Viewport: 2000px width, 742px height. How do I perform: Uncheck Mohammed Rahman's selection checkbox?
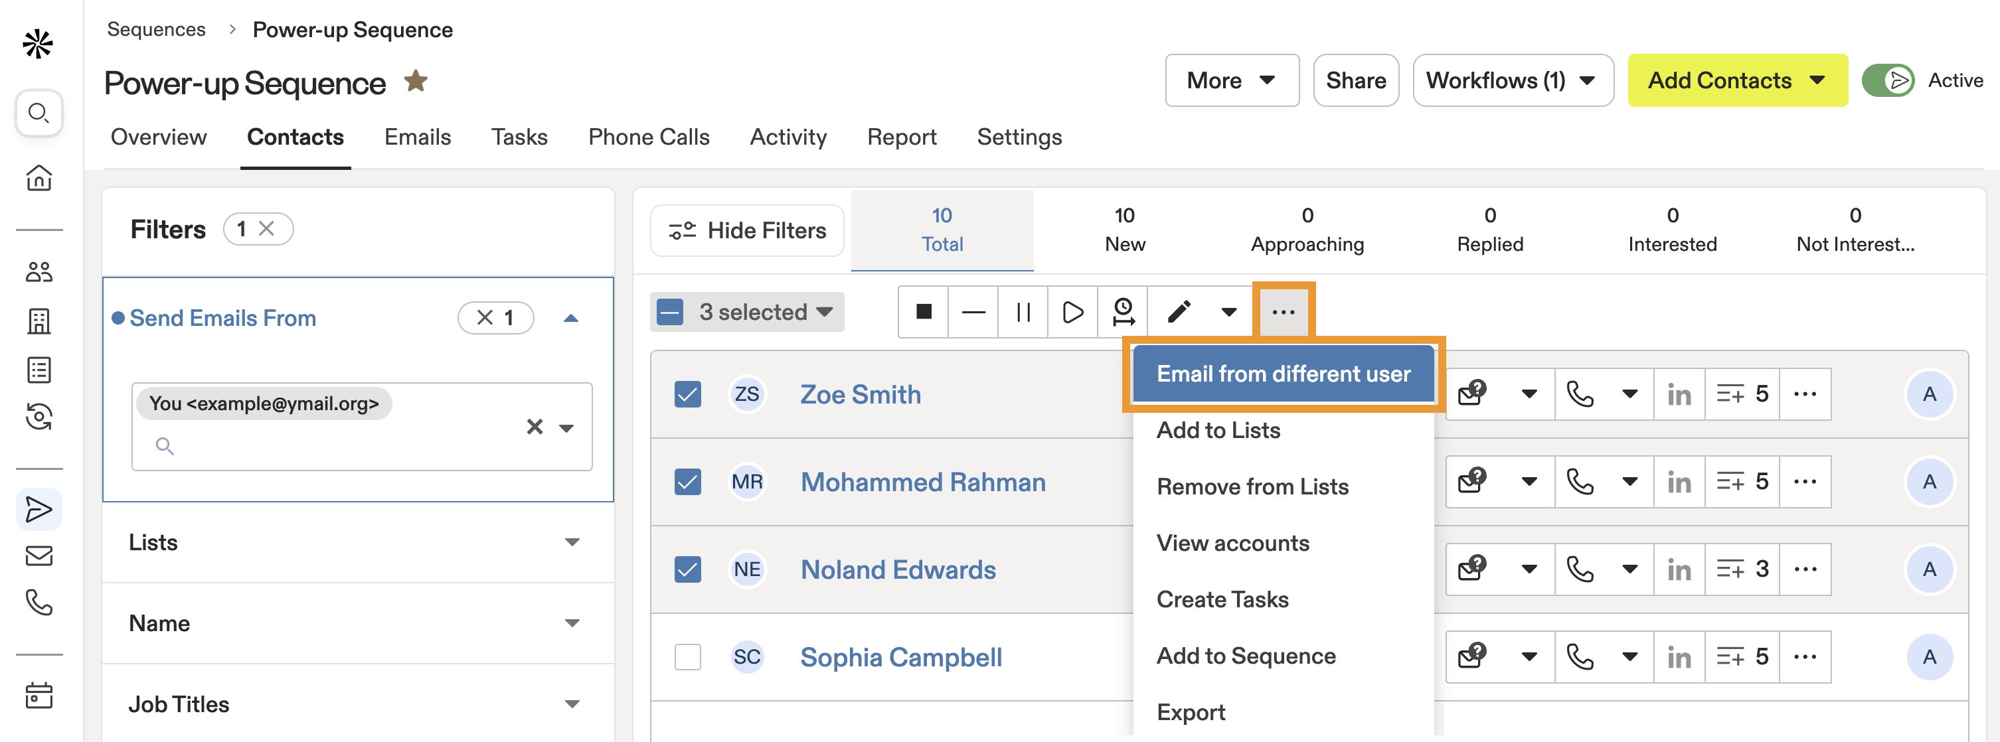[x=687, y=482]
